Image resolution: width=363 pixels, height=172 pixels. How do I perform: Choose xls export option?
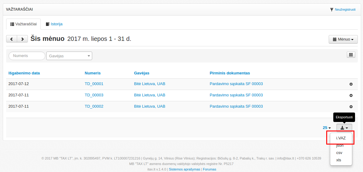pyautogui.click(x=338, y=160)
